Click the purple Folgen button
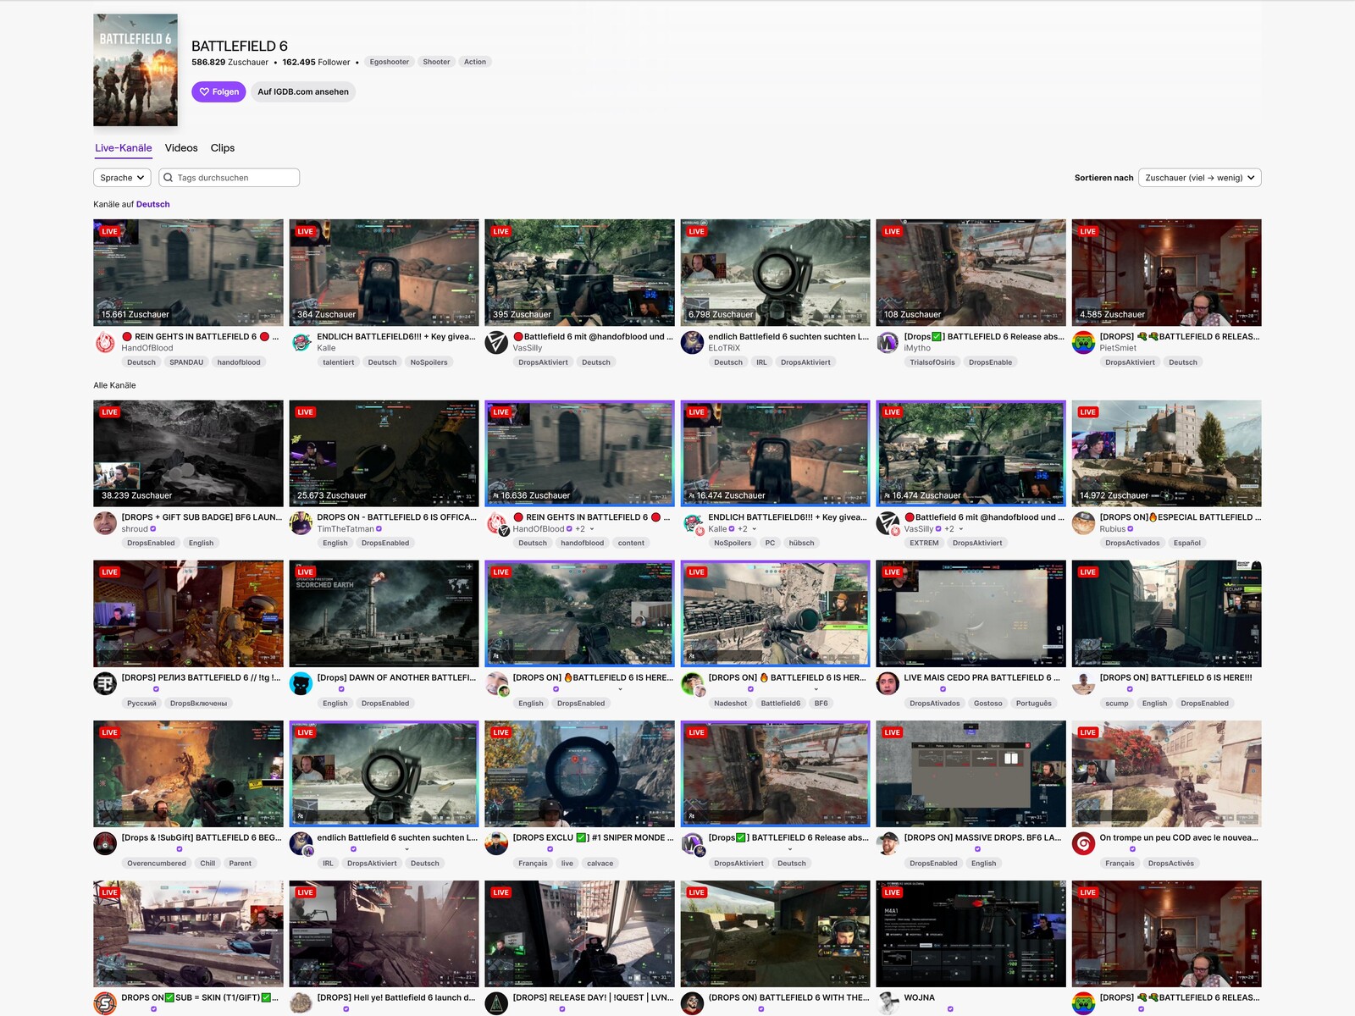1355x1016 pixels. 218,91
